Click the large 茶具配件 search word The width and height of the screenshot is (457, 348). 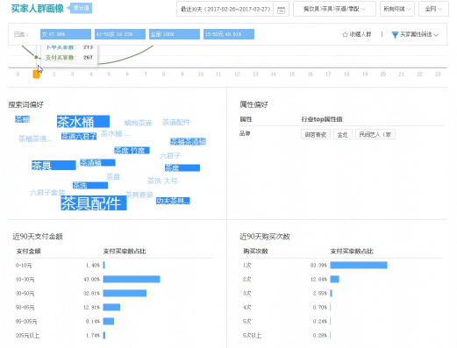(x=94, y=203)
